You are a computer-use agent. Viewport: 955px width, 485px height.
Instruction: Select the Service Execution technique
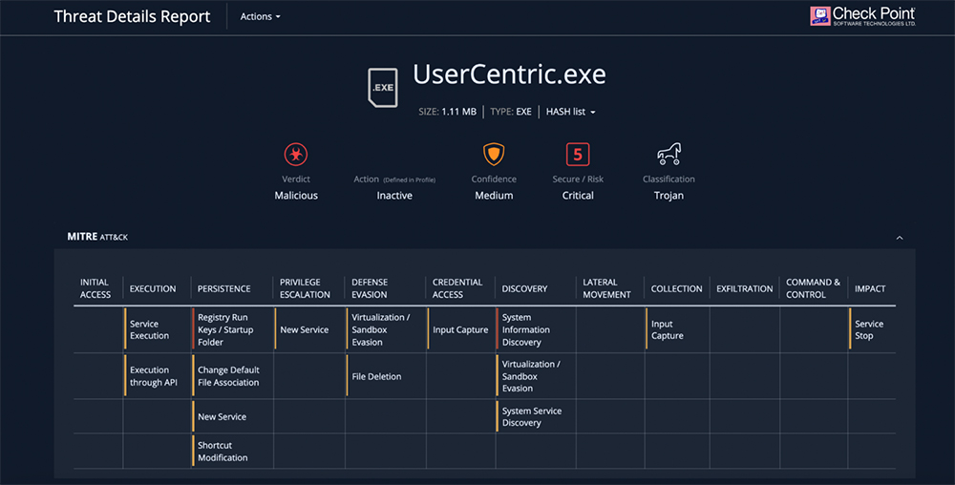pyautogui.click(x=149, y=329)
